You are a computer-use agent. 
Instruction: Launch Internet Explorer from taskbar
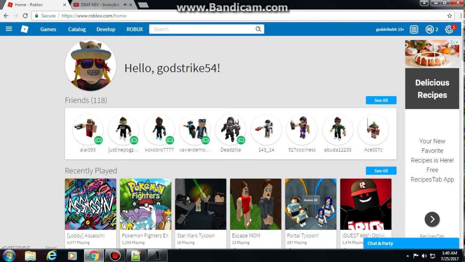tap(52, 256)
